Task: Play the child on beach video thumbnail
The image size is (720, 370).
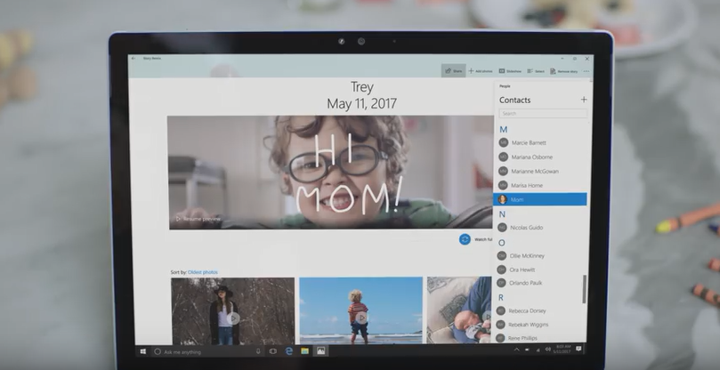Action: click(x=360, y=318)
